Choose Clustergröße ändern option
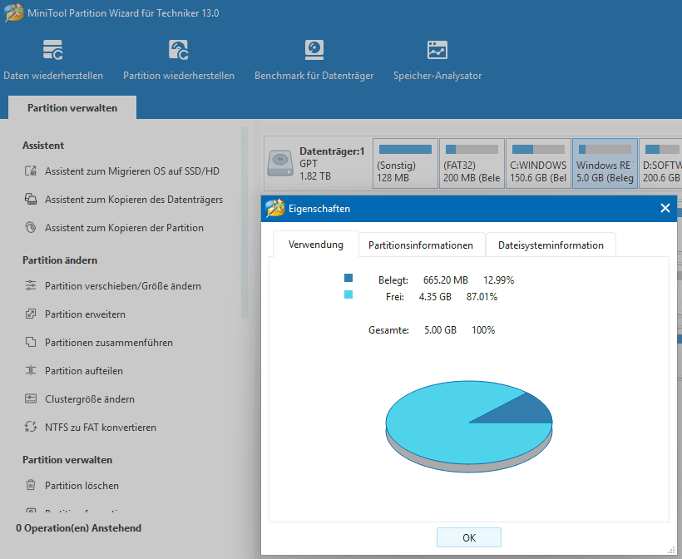 pos(90,399)
